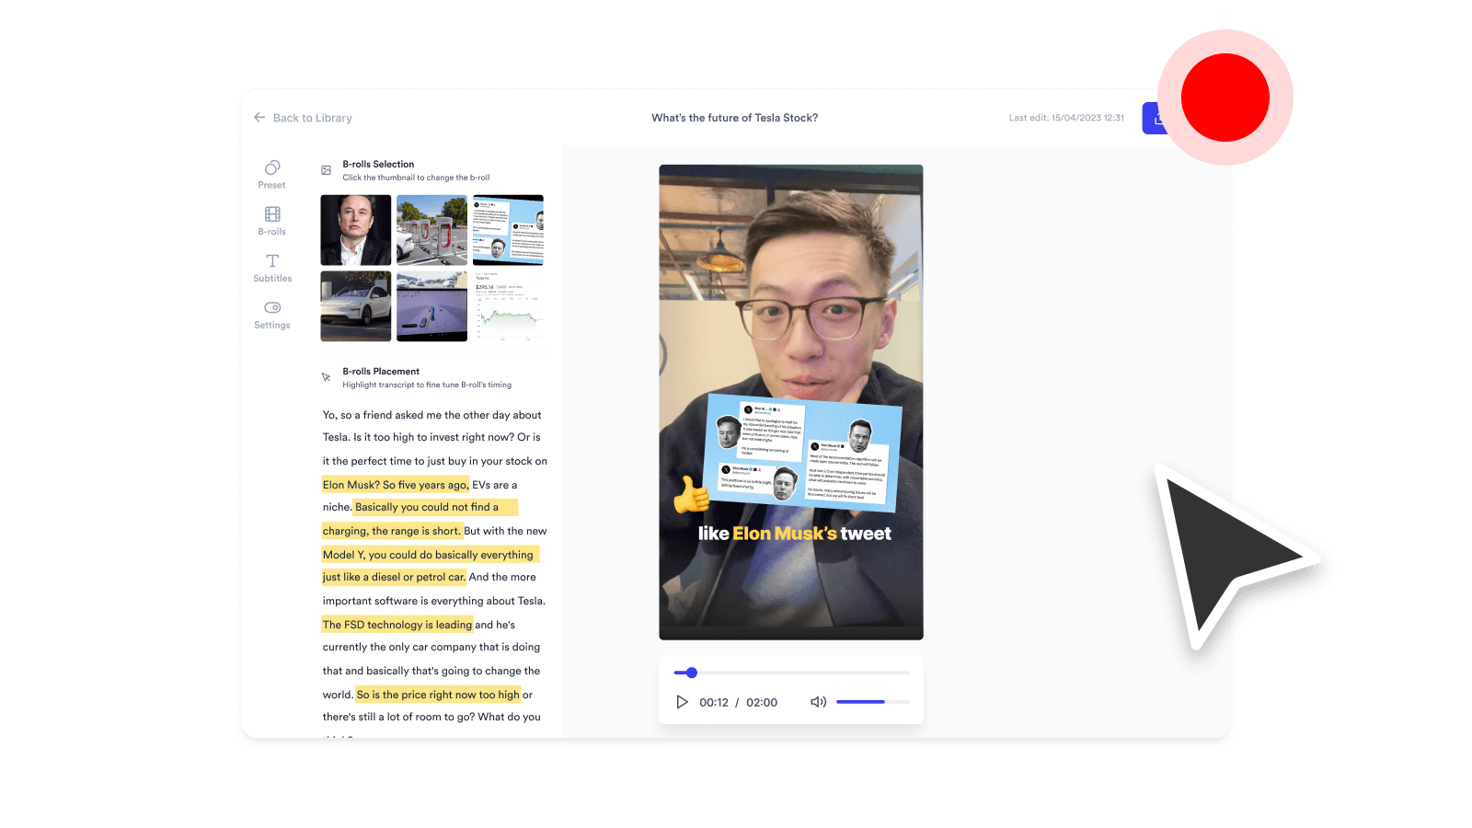
Task: Select the Tesla Supercharger station thumbnail
Action: pos(431,230)
